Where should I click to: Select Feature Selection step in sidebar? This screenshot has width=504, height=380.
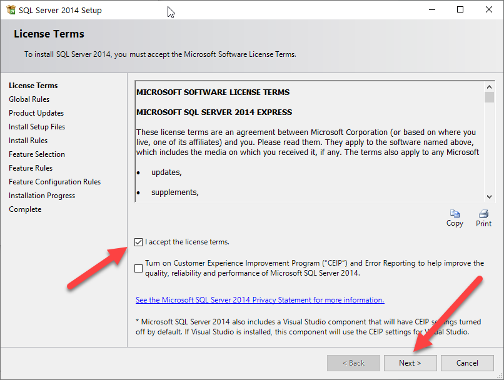pyautogui.click(x=37, y=154)
